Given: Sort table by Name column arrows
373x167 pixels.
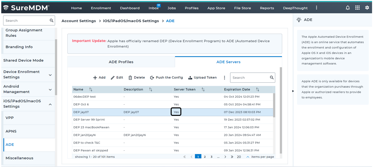Looking at the screenshot, I should pos(91,89).
